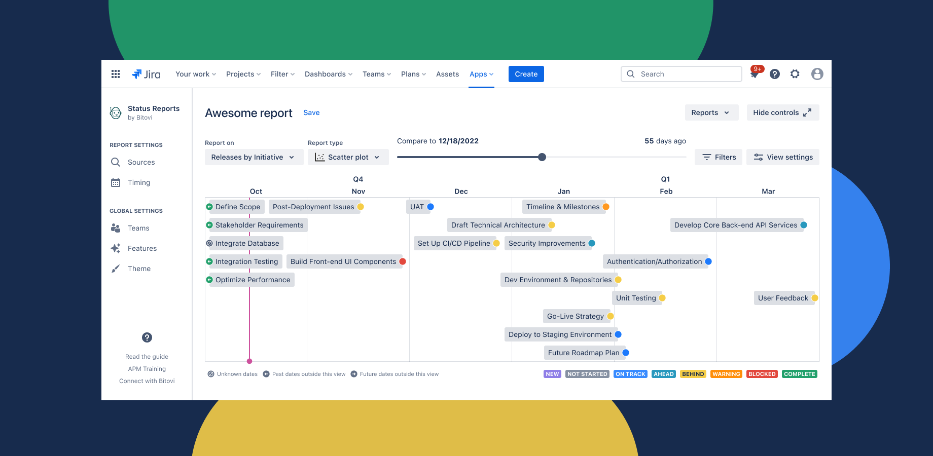Viewport: 933px width, 456px height.
Task: Open the Filter dropdown menu
Action: click(x=282, y=74)
